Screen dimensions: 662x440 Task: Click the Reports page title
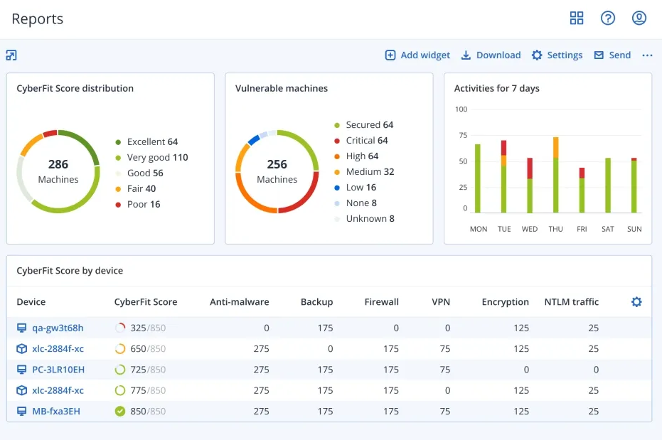(38, 19)
